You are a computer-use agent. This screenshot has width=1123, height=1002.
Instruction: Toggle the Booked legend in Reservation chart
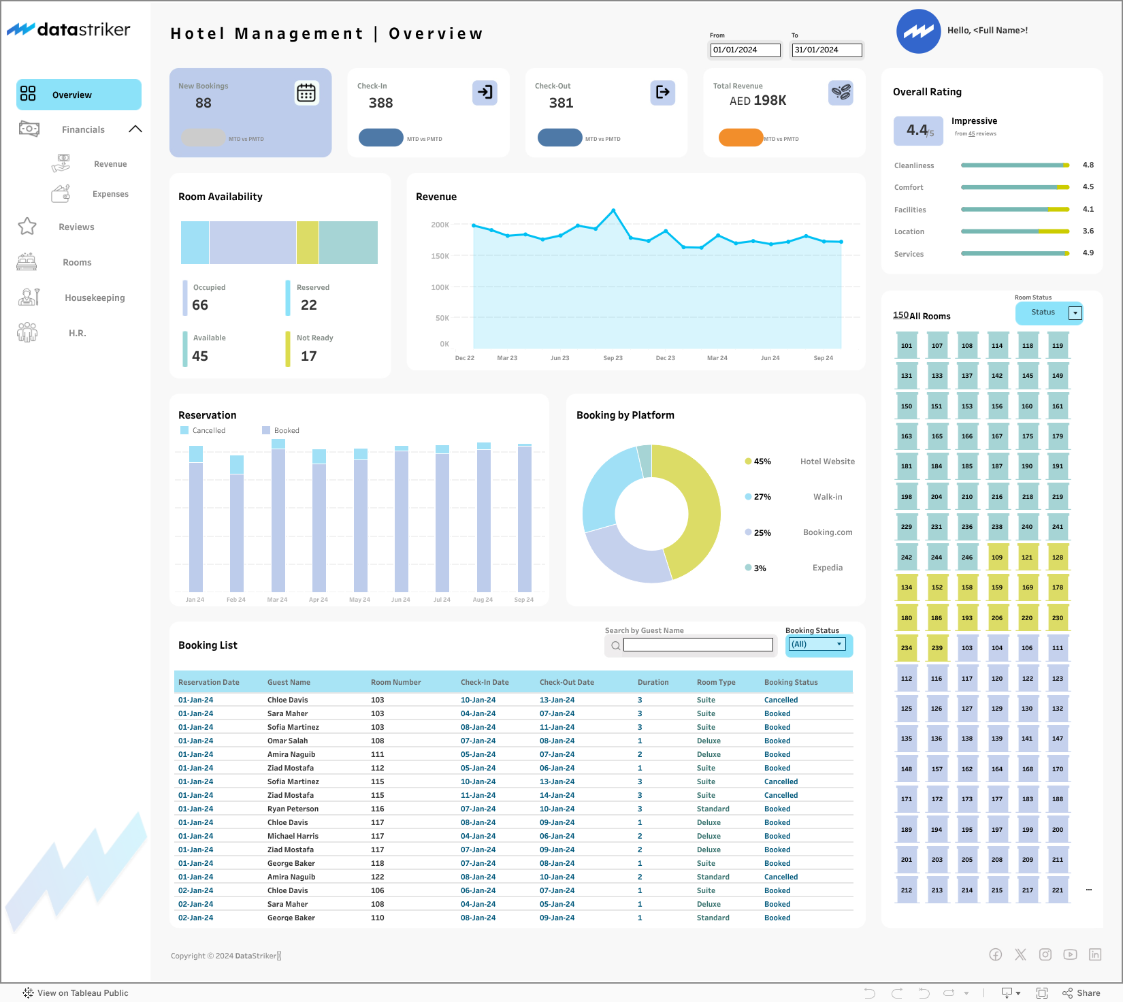point(281,430)
